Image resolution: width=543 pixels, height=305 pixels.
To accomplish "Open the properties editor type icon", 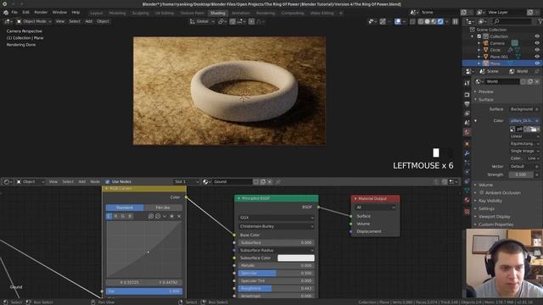I will click(x=469, y=71).
